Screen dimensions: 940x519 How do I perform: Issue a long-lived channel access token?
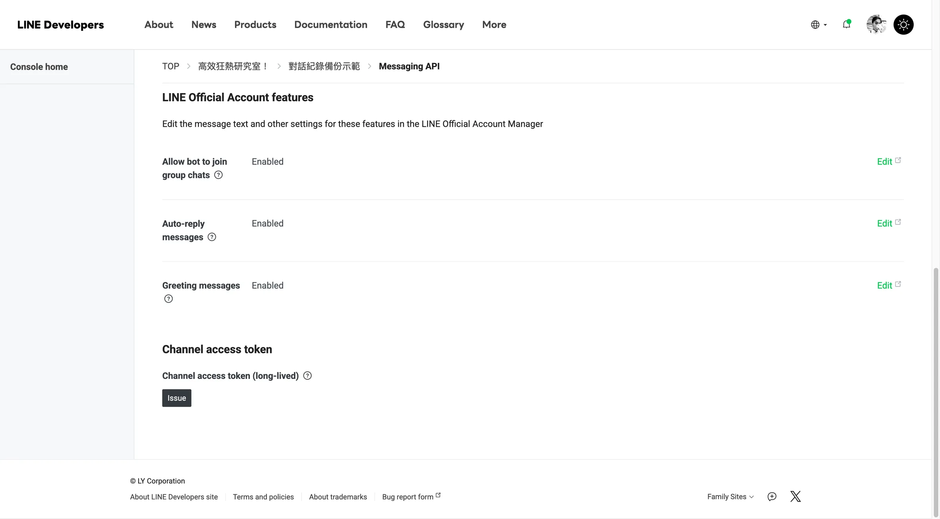(177, 398)
